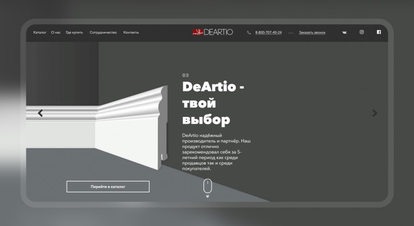
Task: Advance to next slide with right arrow
Action: point(375,113)
